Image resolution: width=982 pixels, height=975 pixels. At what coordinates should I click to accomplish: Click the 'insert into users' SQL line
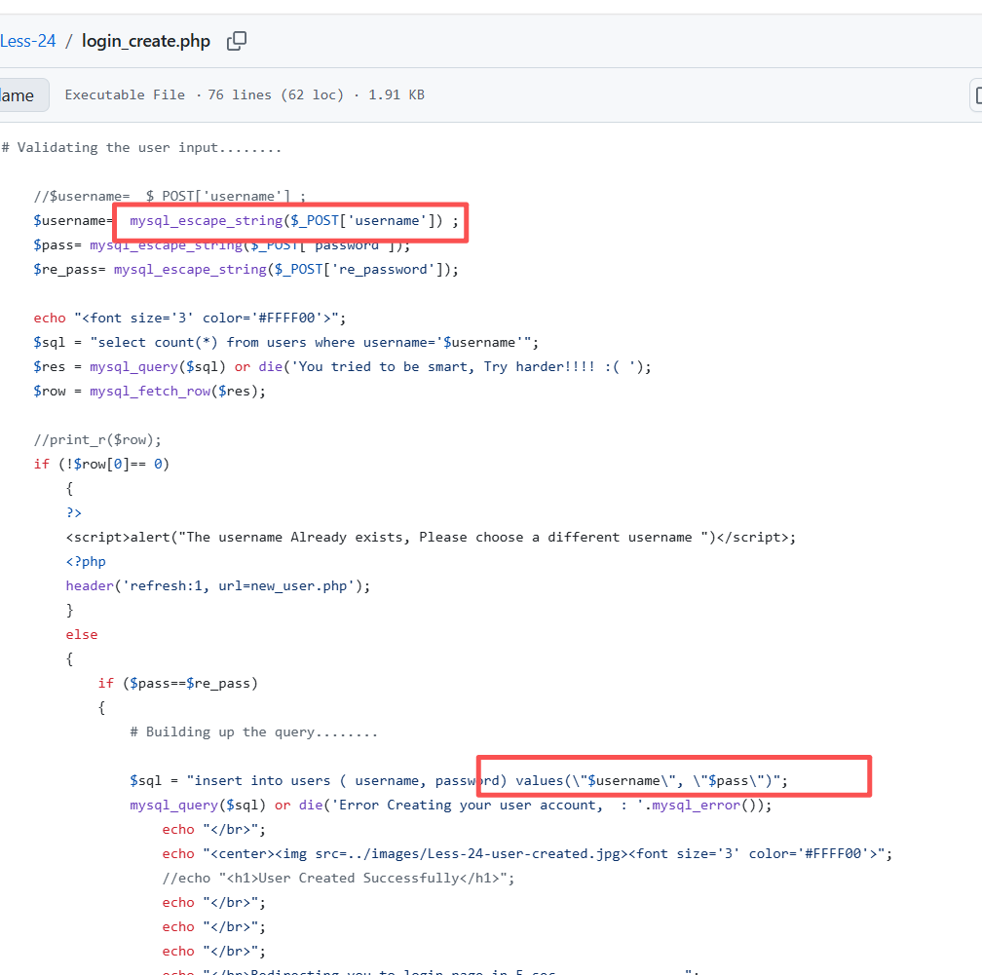coord(459,781)
